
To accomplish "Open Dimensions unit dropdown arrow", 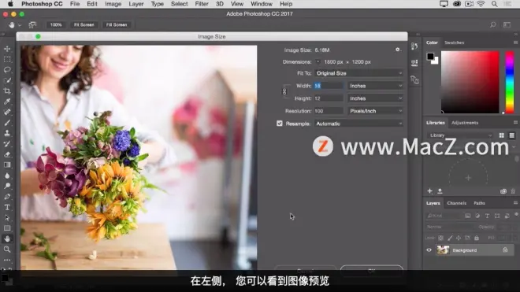I will click(x=318, y=61).
